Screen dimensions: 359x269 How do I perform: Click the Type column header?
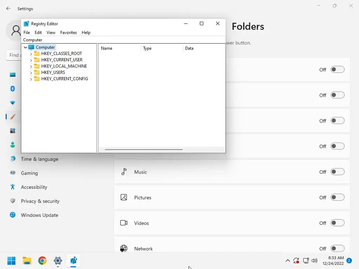click(x=162, y=48)
